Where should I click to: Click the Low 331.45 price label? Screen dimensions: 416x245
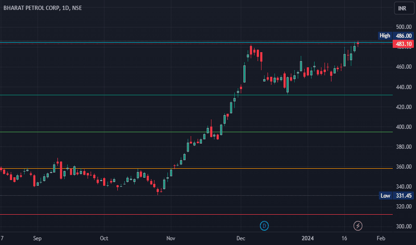point(396,196)
